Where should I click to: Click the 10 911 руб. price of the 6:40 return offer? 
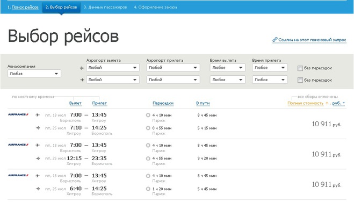(327, 184)
